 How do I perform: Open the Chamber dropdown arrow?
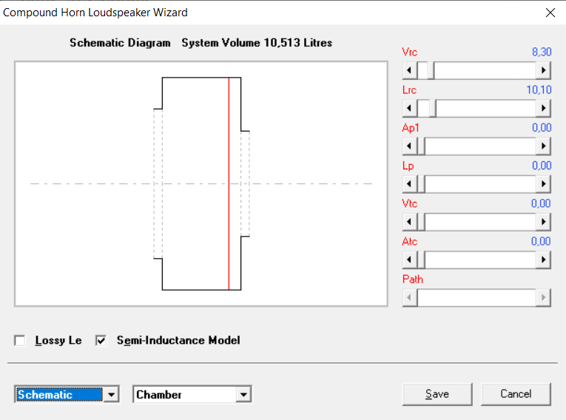(243, 394)
